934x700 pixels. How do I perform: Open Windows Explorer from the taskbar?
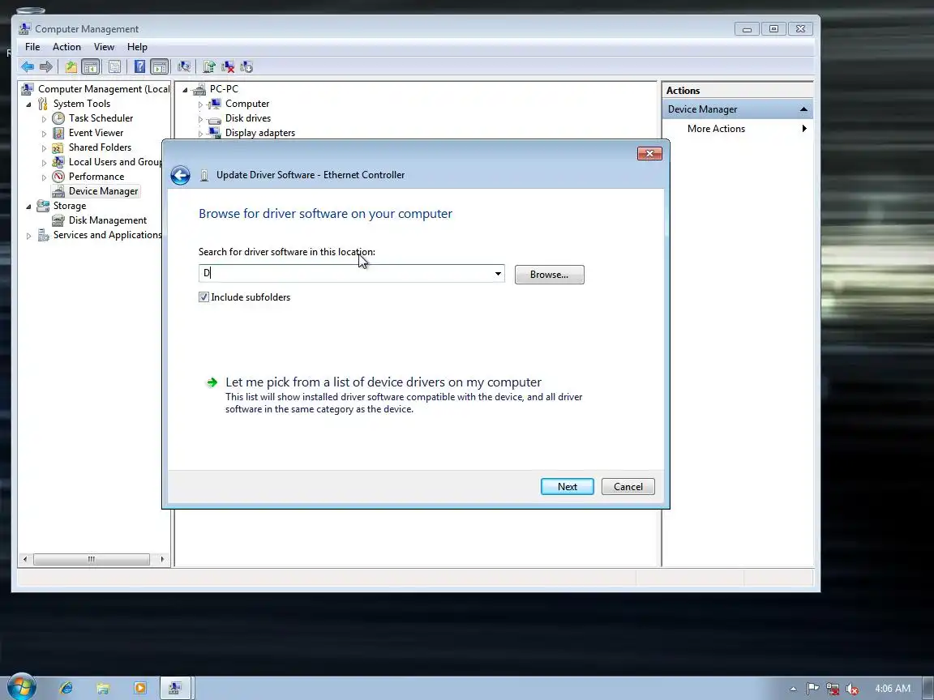click(103, 688)
